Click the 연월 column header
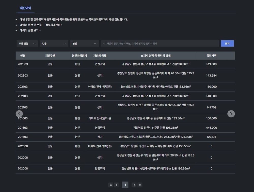This screenshot has height=192, width=254. tap(23, 56)
